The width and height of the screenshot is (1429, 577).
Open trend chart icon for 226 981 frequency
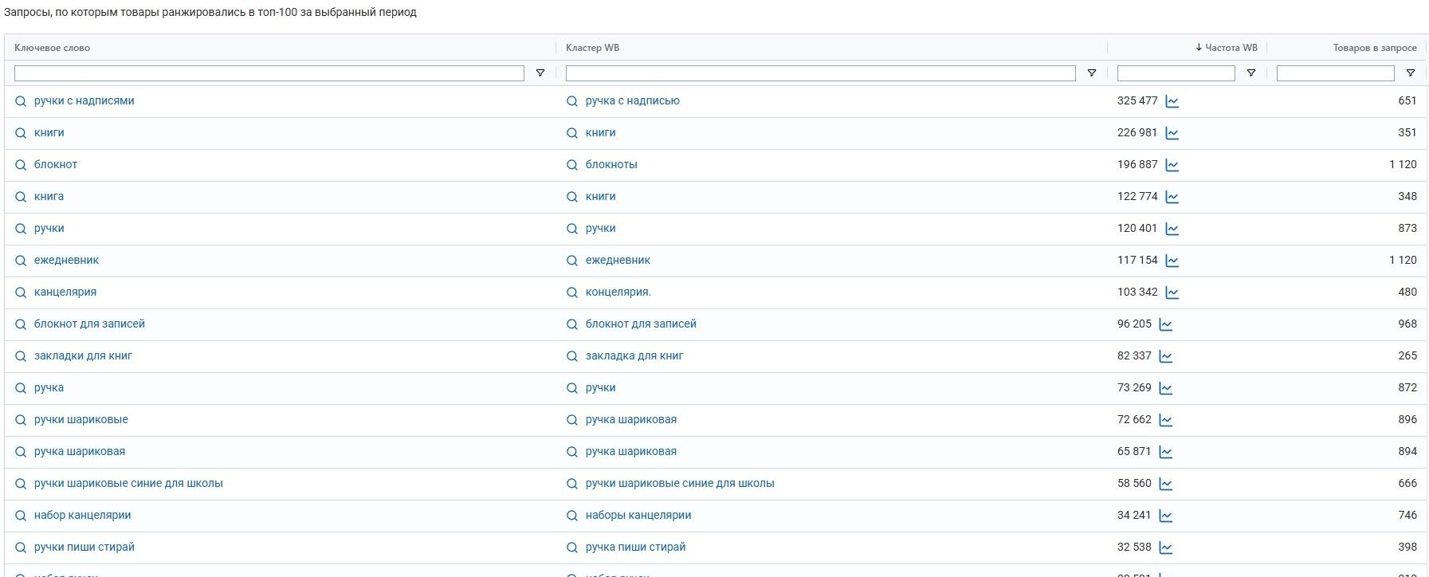tap(1172, 133)
